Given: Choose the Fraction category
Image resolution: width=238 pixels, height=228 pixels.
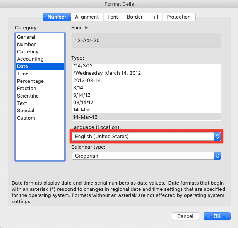Looking at the screenshot, I should pyautogui.click(x=40, y=89).
